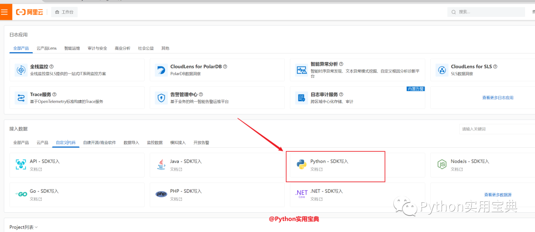Open 文档 link under NodeJs - SDK写入
The height and width of the screenshot is (232, 535).
(457, 169)
